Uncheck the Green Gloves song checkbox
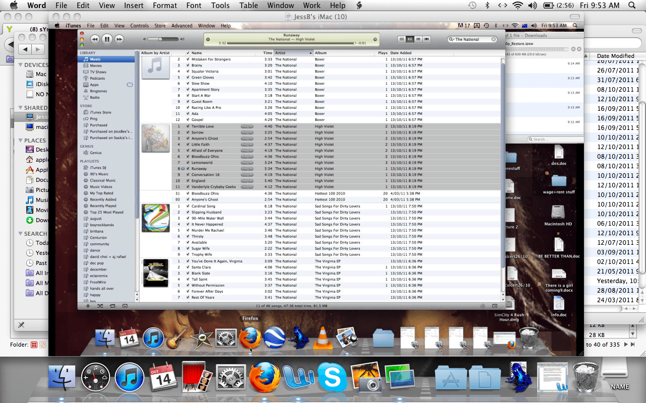The height and width of the screenshot is (403, 646). [x=188, y=78]
